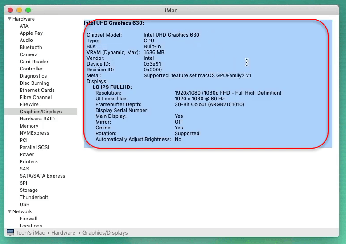The width and height of the screenshot is (346, 244).
Task: Zoom the window with green button
Action: pyautogui.click(x=28, y=10)
